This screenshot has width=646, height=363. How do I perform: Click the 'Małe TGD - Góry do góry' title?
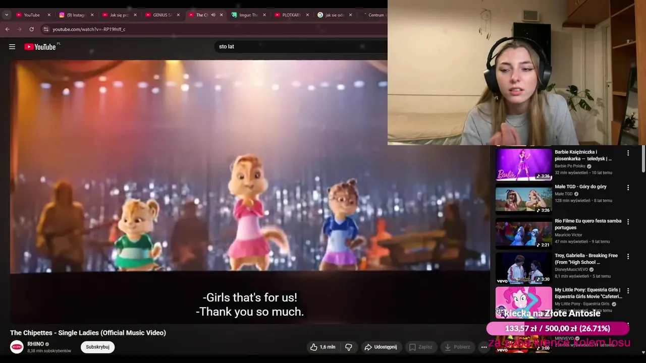click(x=580, y=187)
